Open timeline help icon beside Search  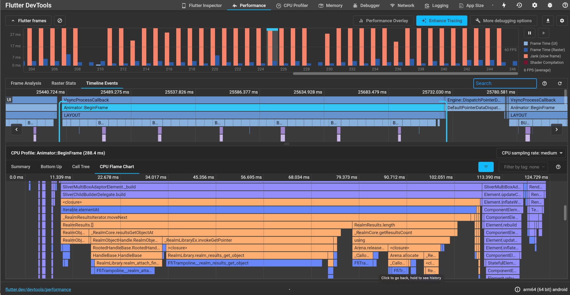(545, 83)
